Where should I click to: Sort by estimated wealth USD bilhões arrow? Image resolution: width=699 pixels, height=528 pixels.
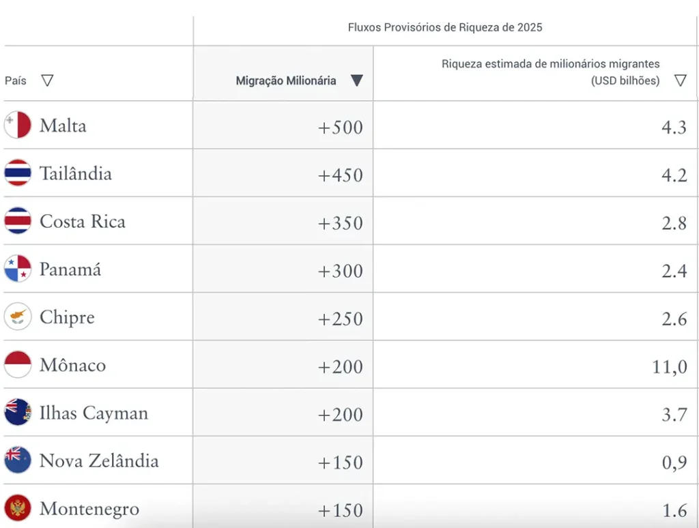pyautogui.click(x=681, y=80)
